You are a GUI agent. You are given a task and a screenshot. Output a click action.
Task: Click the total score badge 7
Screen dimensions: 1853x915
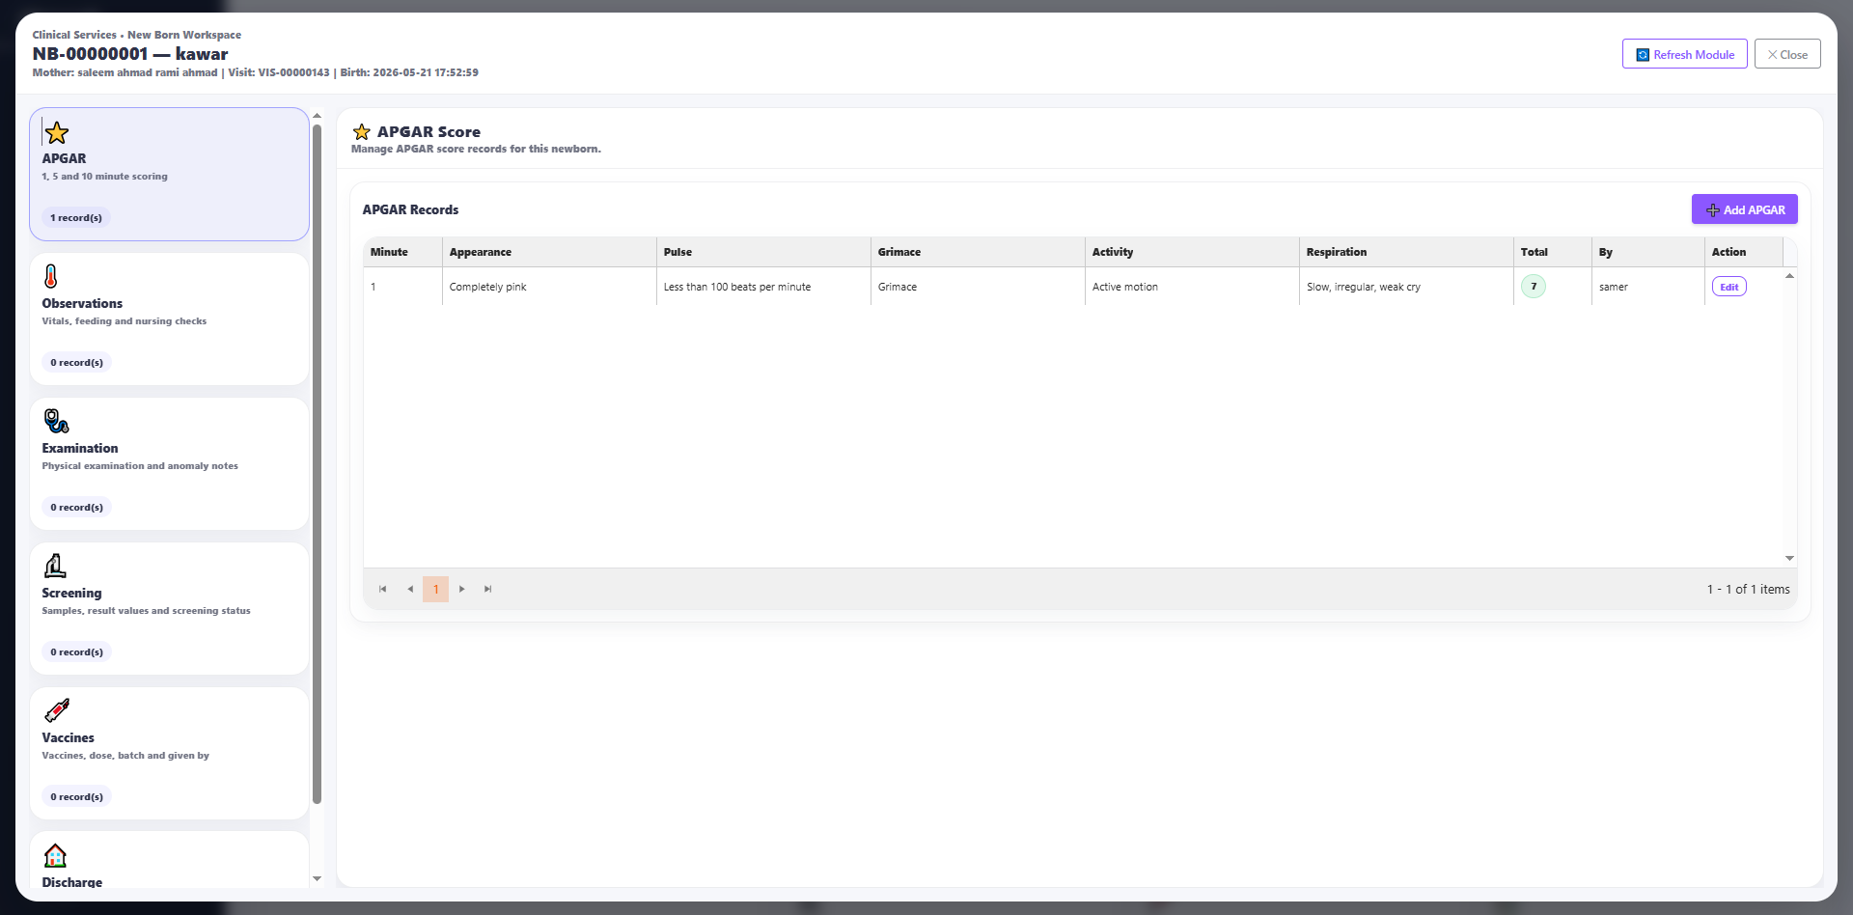(1534, 287)
